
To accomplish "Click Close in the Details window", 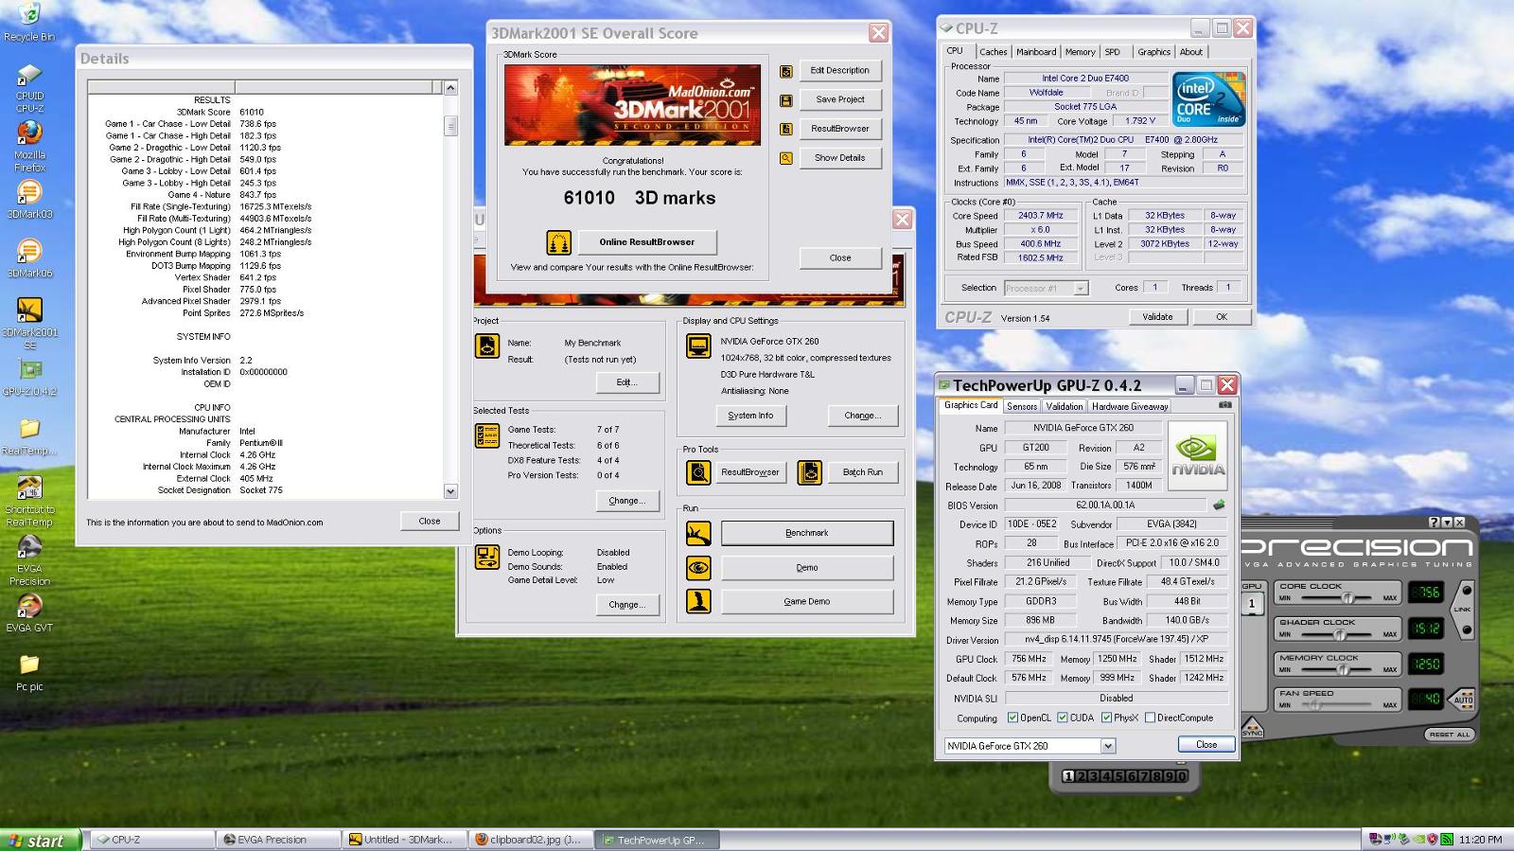I will click(x=430, y=521).
